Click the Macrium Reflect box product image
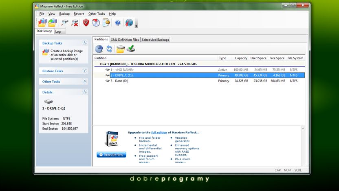 click(x=112, y=139)
